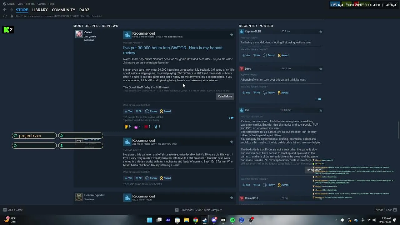Award Captain GLEB's review
The width and height of the screenshot is (400, 225).
pos(283,55)
